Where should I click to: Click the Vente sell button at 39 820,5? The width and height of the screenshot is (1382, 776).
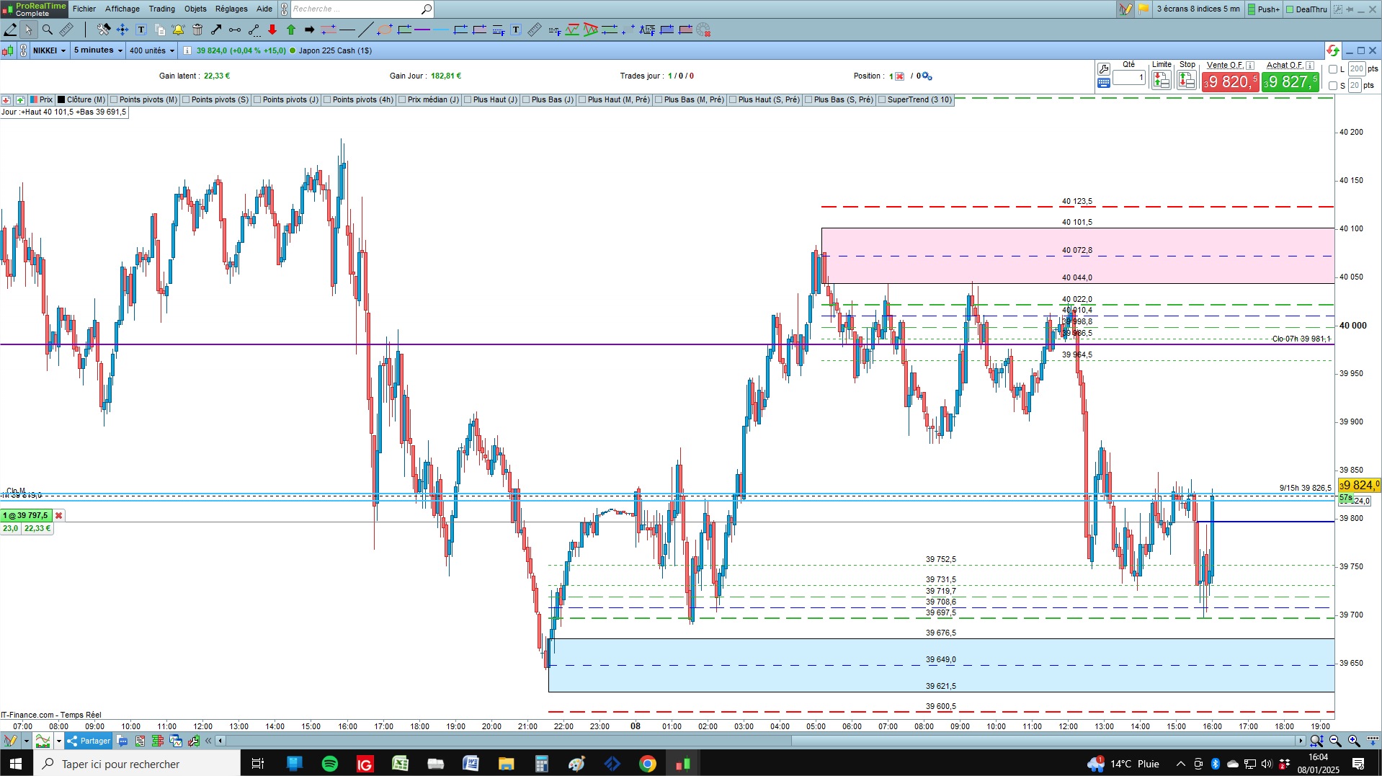point(1230,81)
